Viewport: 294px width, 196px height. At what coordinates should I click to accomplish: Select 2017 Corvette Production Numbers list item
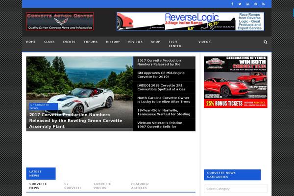[x=164, y=62]
